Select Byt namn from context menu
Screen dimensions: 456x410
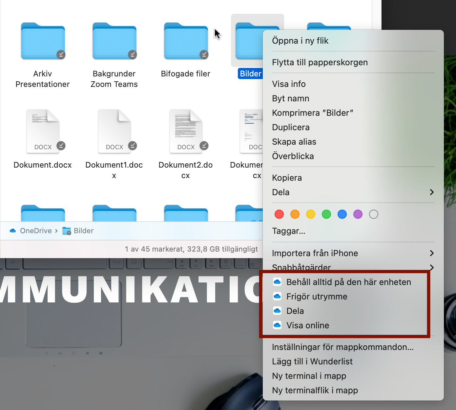click(290, 98)
